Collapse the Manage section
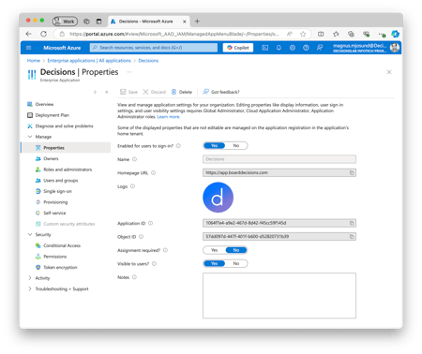Image resolution: width=422 pixels, height=354 pixels. tap(30, 137)
